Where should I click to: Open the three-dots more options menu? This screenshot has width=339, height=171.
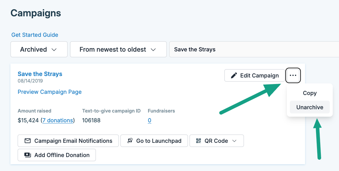point(293,75)
